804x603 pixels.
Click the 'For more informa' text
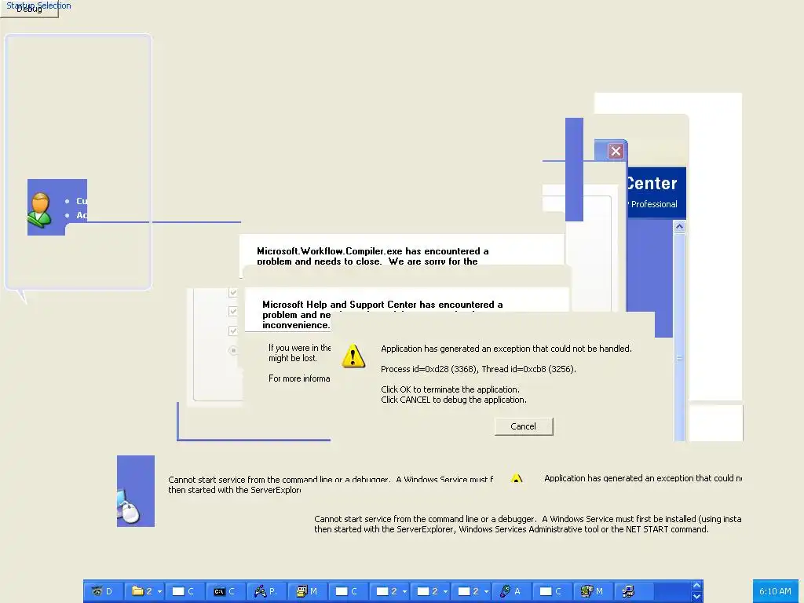coord(299,378)
